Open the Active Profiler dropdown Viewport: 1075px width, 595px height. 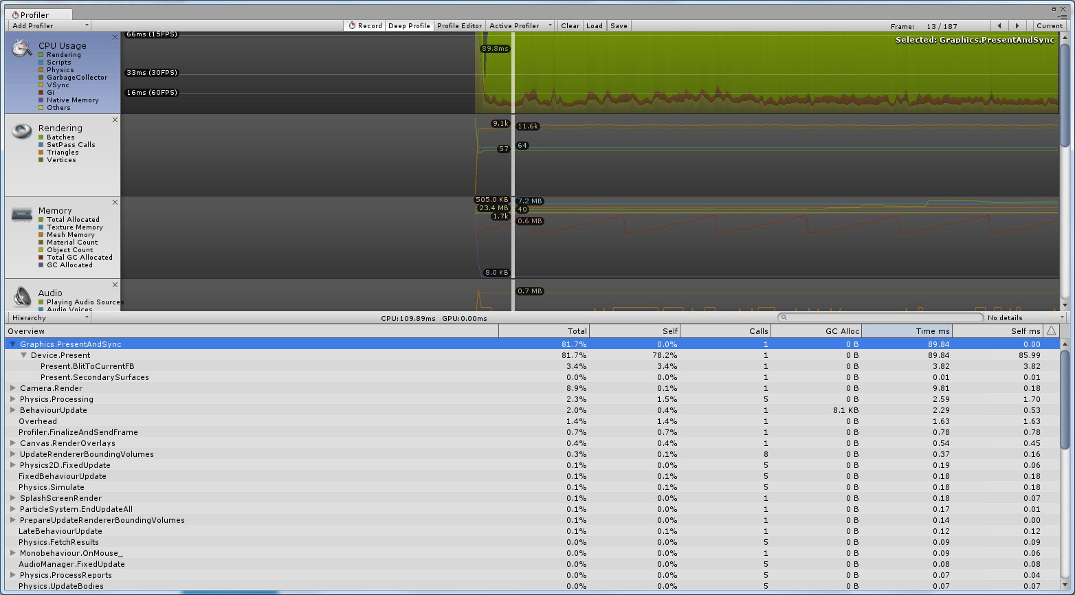[x=520, y=26]
